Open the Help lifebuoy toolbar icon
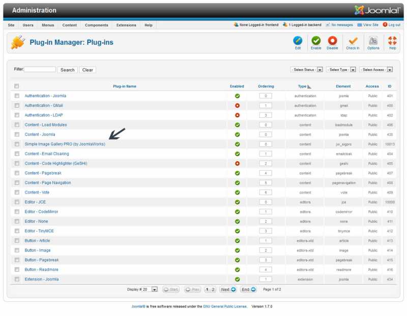The height and width of the screenshot is (316, 407). point(392,43)
